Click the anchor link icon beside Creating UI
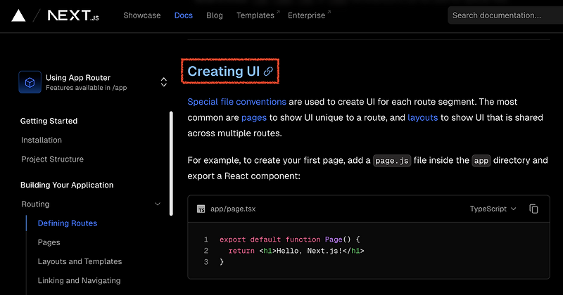This screenshot has height=295, width=563. point(268,72)
